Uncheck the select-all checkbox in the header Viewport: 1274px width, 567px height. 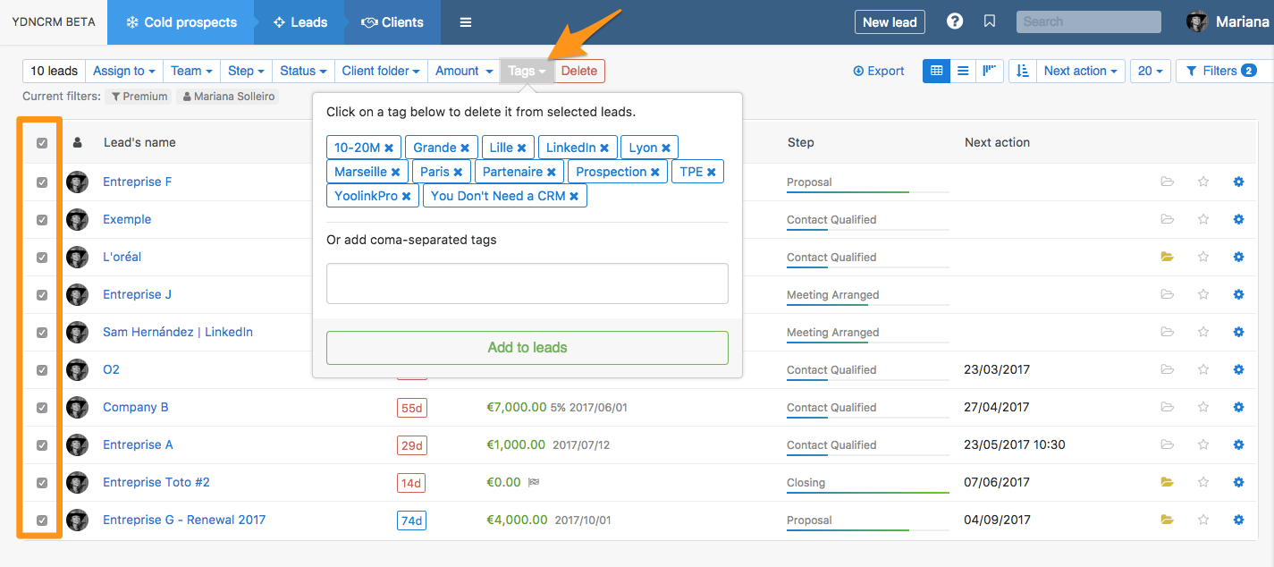pos(40,142)
